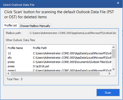Click the horizontal scrollbar thumb
This screenshot has width=123, height=100.
pyautogui.click(x=55, y=73)
